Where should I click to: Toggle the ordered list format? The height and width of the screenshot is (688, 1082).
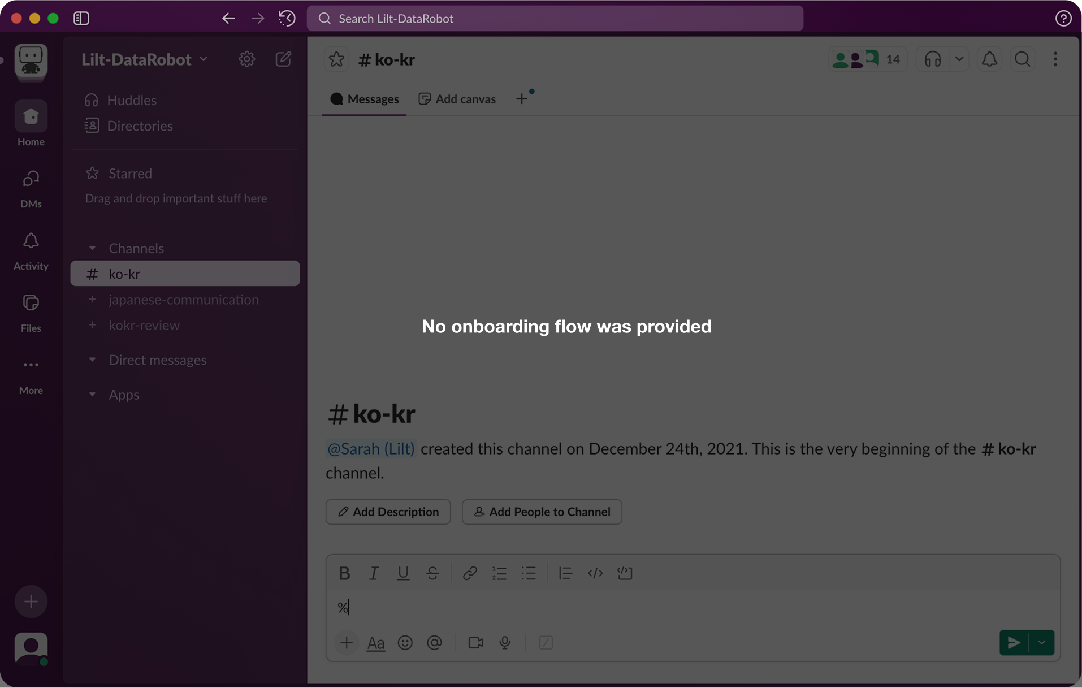pyautogui.click(x=499, y=573)
